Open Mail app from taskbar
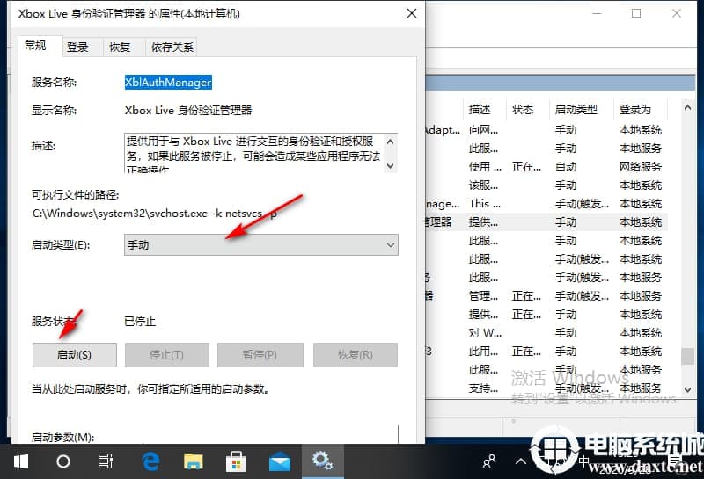This screenshot has height=479, width=704. pyautogui.click(x=279, y=462)
